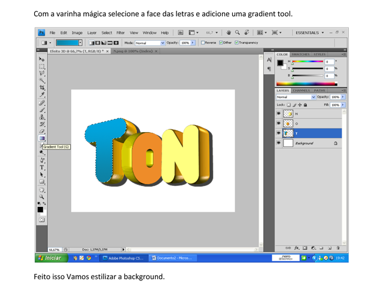
Task: Hide the Background layer with its eye icon
Action: pyautogui.click(x=278, y=143)
